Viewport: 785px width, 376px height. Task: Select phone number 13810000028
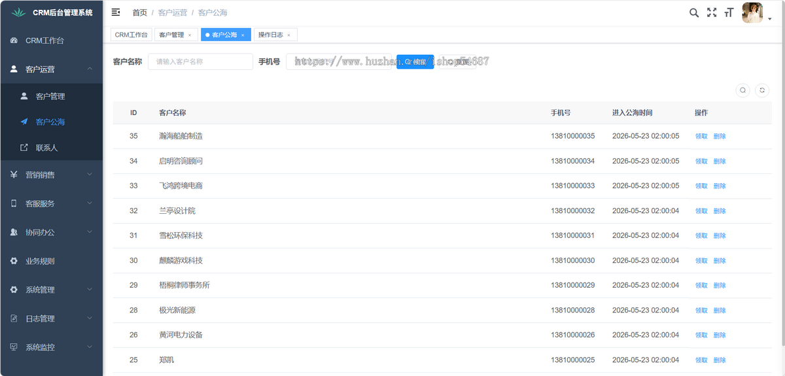coord(573,310)
